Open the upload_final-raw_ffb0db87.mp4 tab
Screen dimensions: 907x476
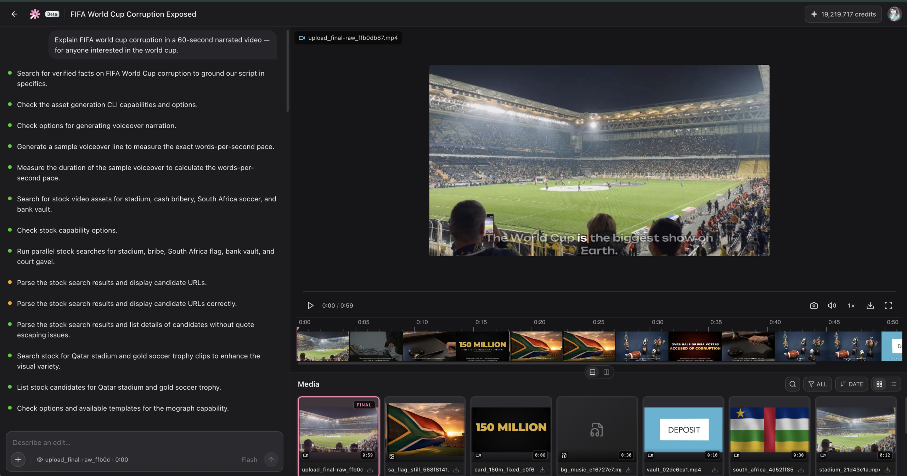coord(348,38)
